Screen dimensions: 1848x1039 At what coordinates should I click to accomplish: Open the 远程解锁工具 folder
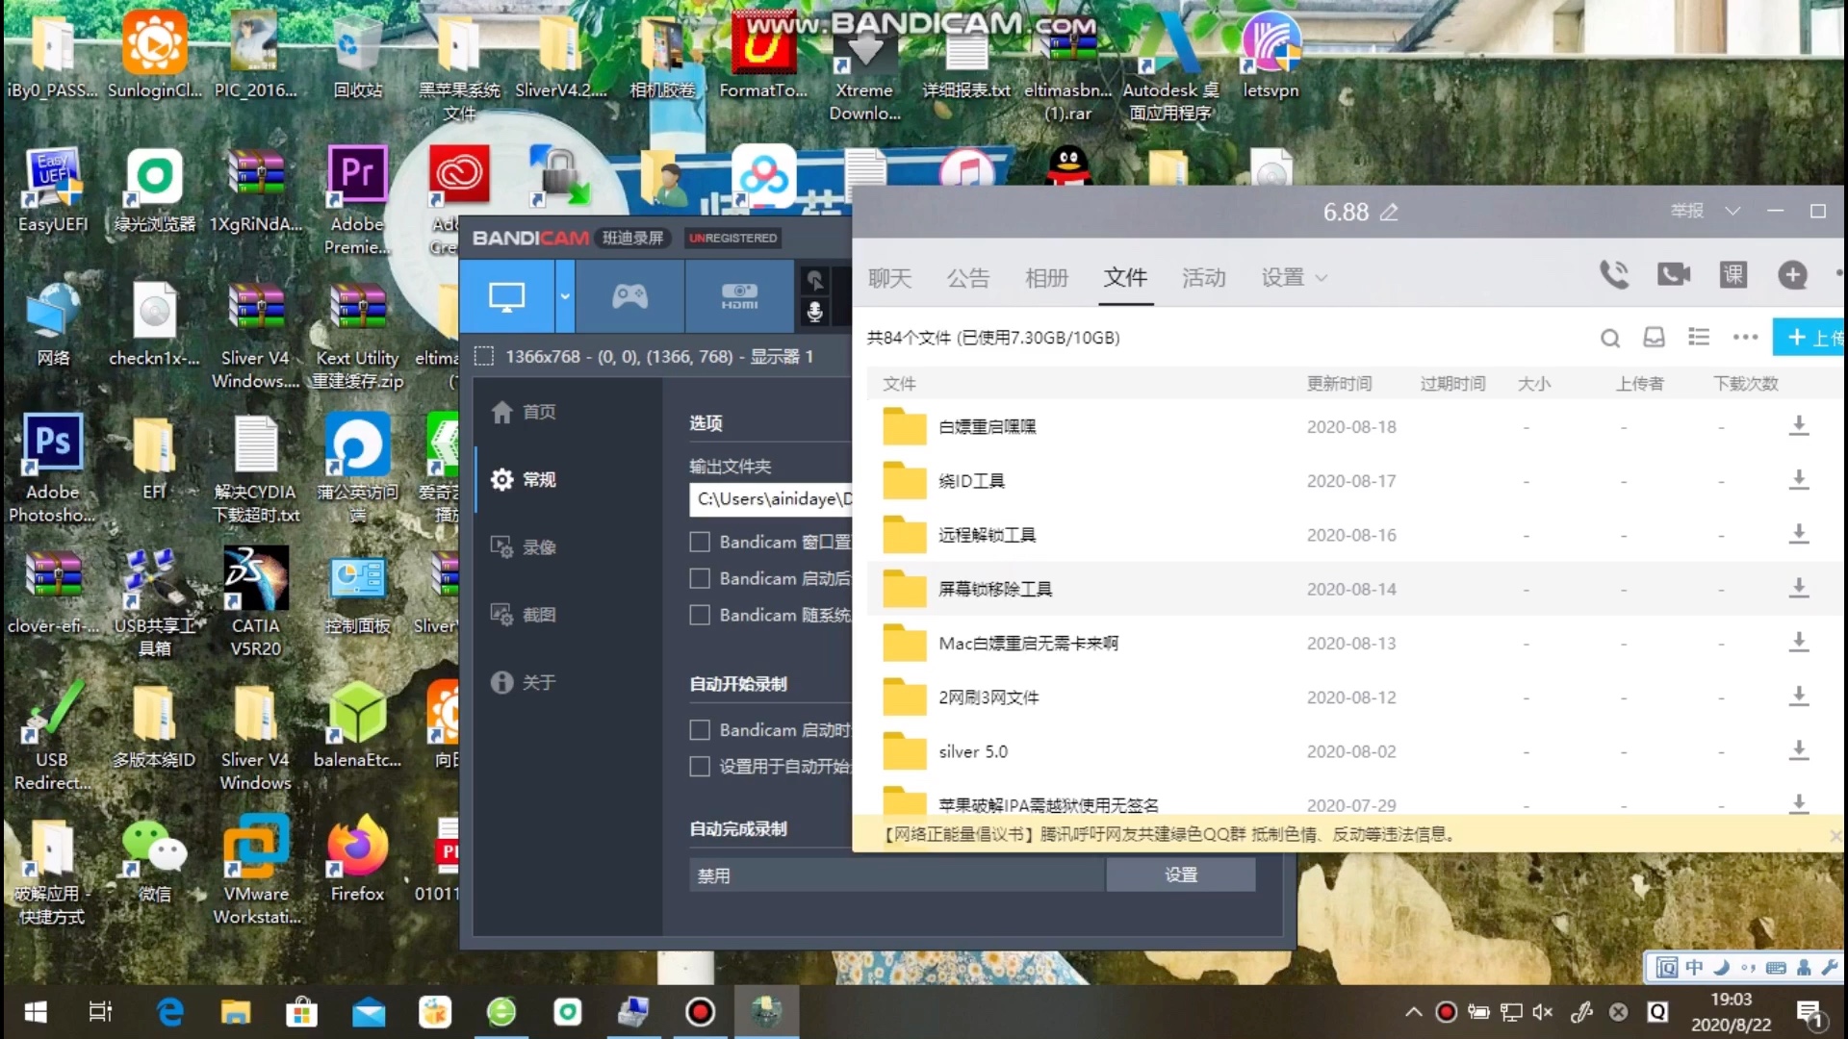coord(987,535)
